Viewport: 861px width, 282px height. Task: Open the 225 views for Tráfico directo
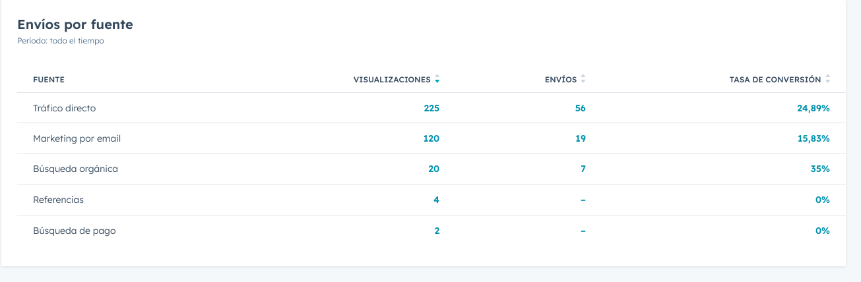click(x=431, y=108)
